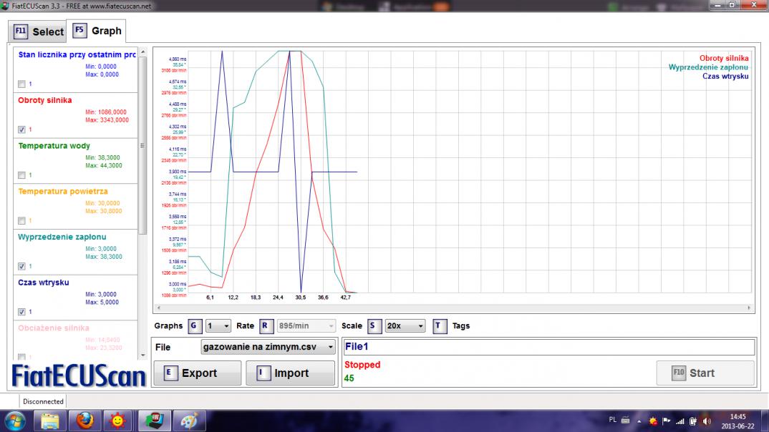Click the Windows Start orb

(x=15, y=420)
